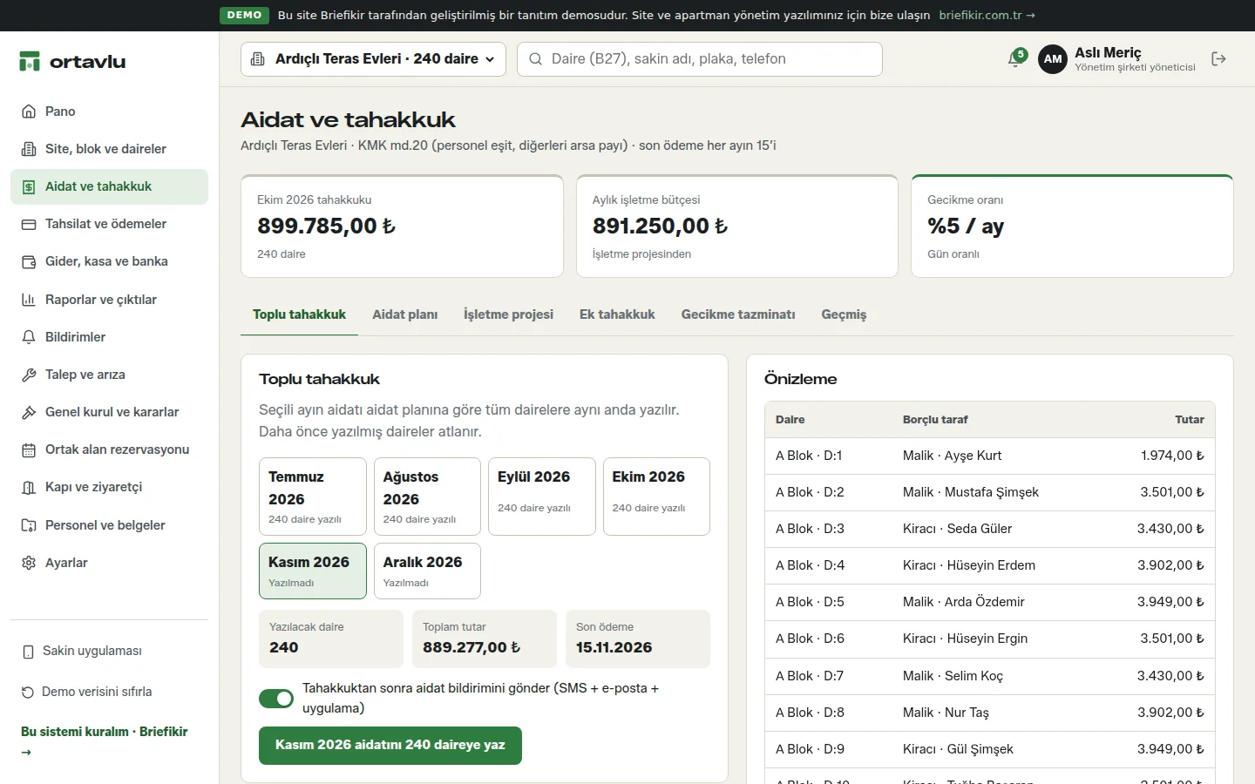The image size is (1255, 784).
Task: Toggle aidat bildirimi gönder switch off
Action: pos(276,699)
